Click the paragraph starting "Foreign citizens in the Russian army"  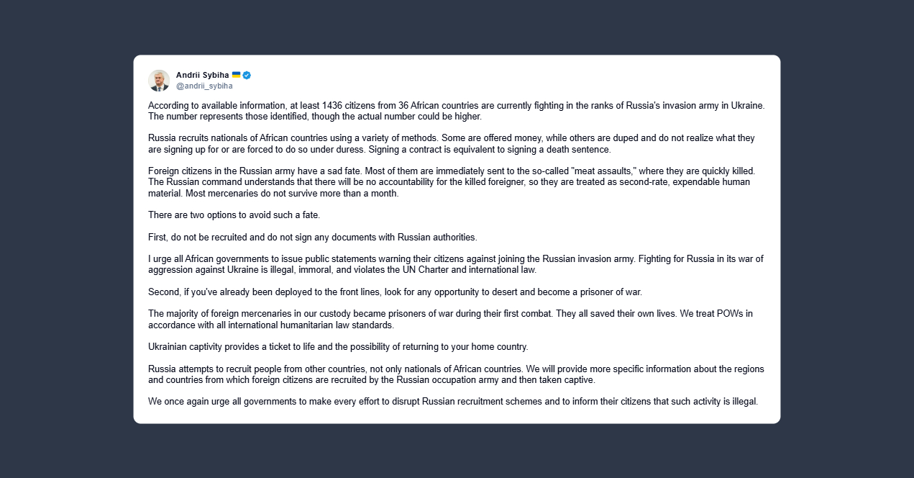click(451, 182)
